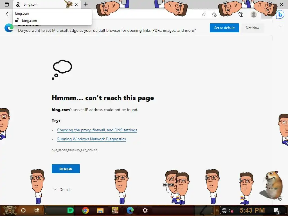Click the Read aloud icon

[x=204, y=14]
